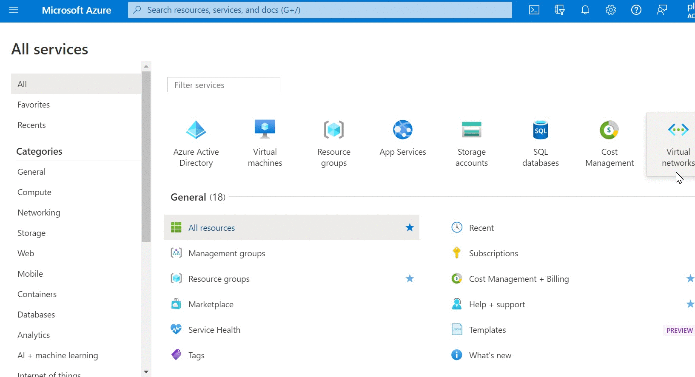The width and height of the screenshot is (695, 377).
Task: Toggle favorite star for Help + support
Action: pos(690,304)
